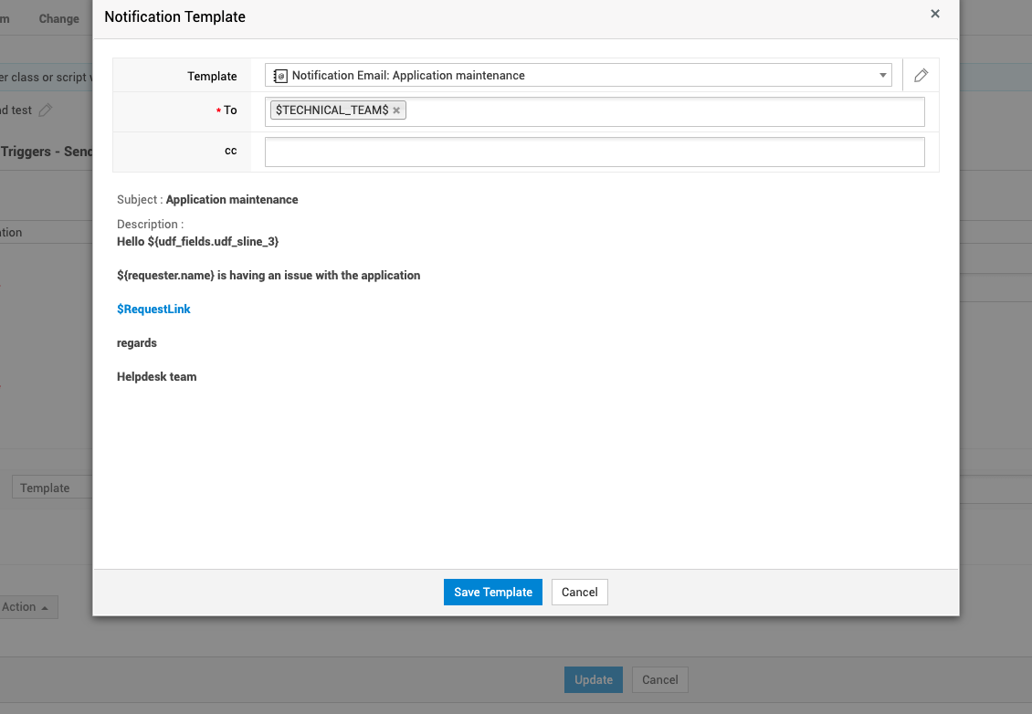The height and width of the screenshot is (714, 1032).
Task: Click the pencil icon to edit the template
Action: click(921, 76)
